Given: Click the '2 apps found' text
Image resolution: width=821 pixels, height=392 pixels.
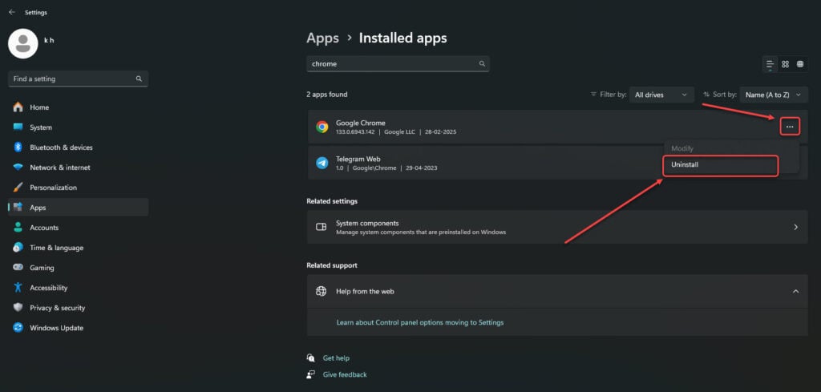Looking at the screenshot, I should click(x=327, y=95).
